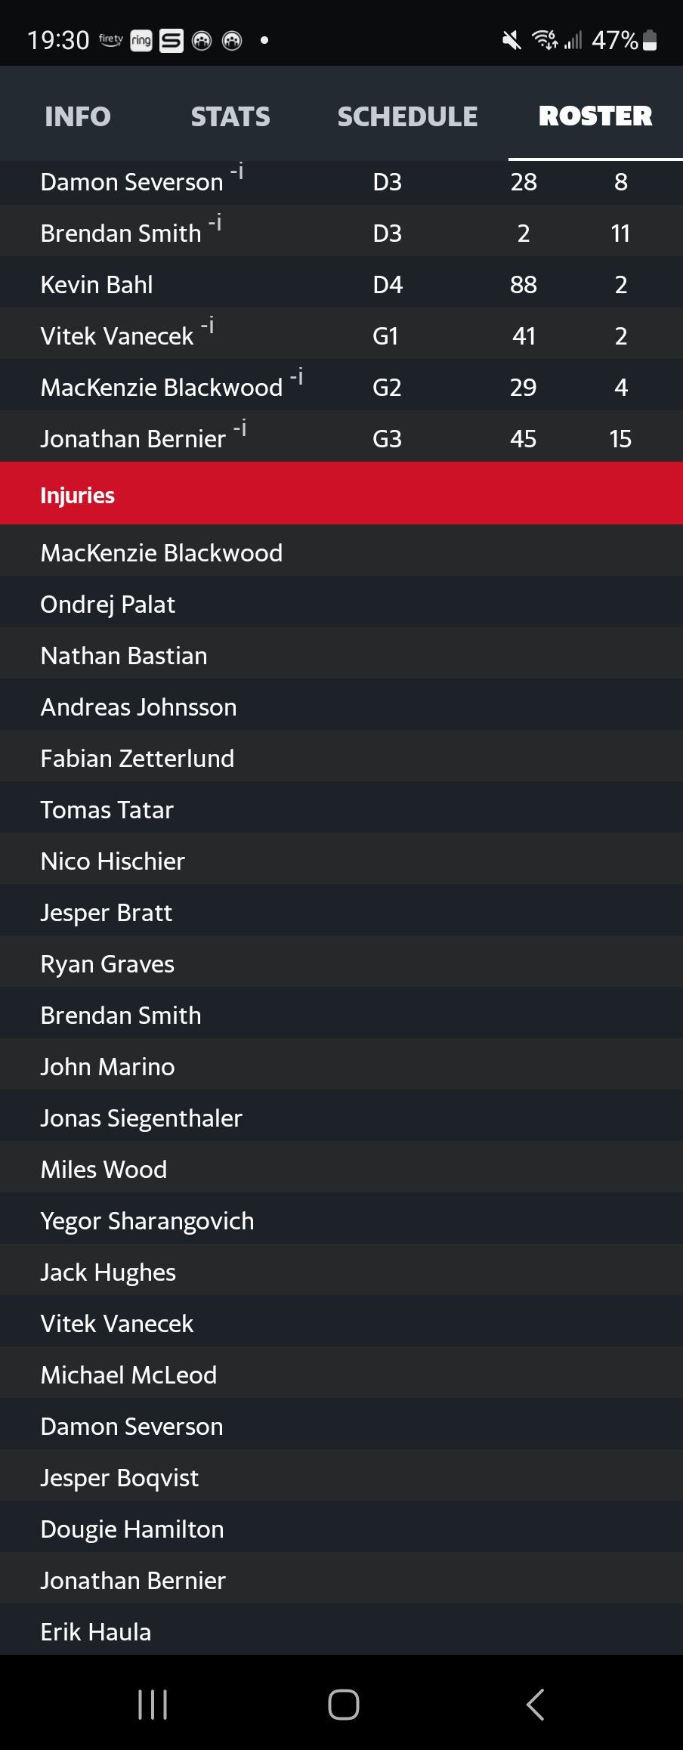Tap the Android back navigation icon
The image size is (683, 1750).
535,1705
